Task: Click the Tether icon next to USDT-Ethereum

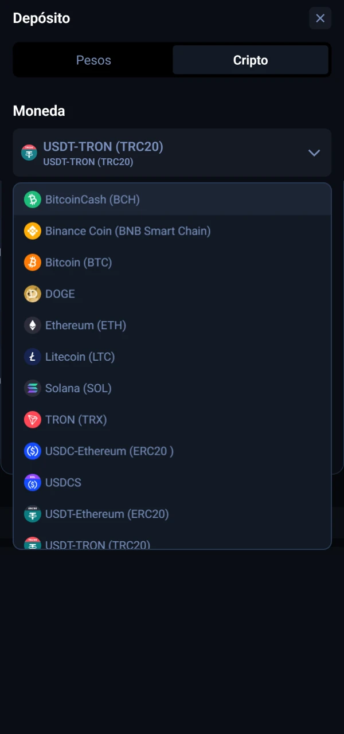Action: [x=33, y=514]
